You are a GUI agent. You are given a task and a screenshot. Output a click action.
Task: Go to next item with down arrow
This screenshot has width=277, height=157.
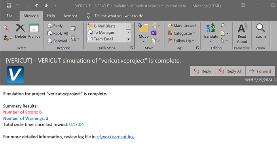tap(46, 6)
